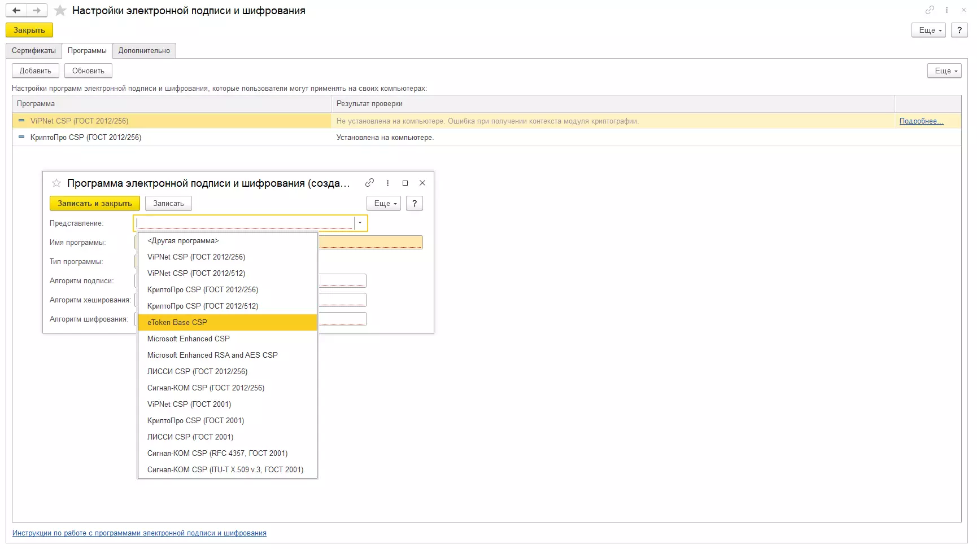Maximize the program dialog window
The image size is (977, 549).
pyautogui.click(x=405, y=183)
